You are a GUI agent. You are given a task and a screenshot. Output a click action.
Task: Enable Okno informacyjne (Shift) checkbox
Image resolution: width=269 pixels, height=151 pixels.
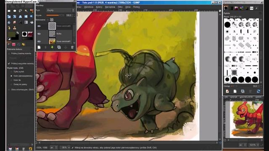(x=9, y=89)
